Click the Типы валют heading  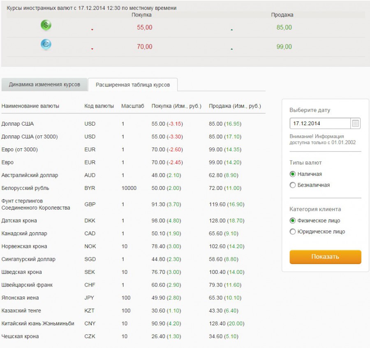click(x=305, y=163)
